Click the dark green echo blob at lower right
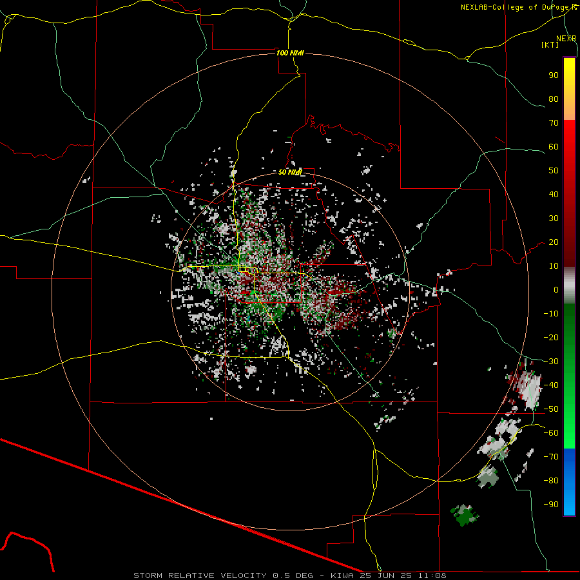This screenshot has height=580, width=580. tap(464, 516)
